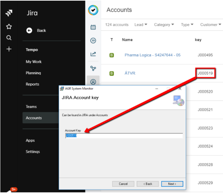Open Pharma Logica - S4247644 - 05 account
Image resolution: width=223 pixels, height=193 pixels.
coord(153,55)
